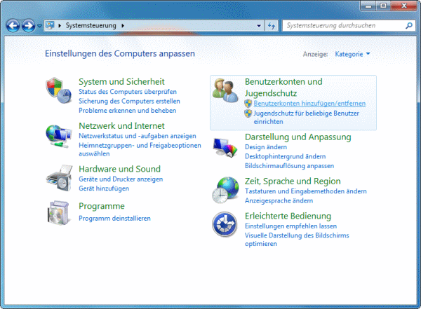Click the Zeit, Sprache und Region clock icon
Screen dimensions: 421x309
(226, 189)
